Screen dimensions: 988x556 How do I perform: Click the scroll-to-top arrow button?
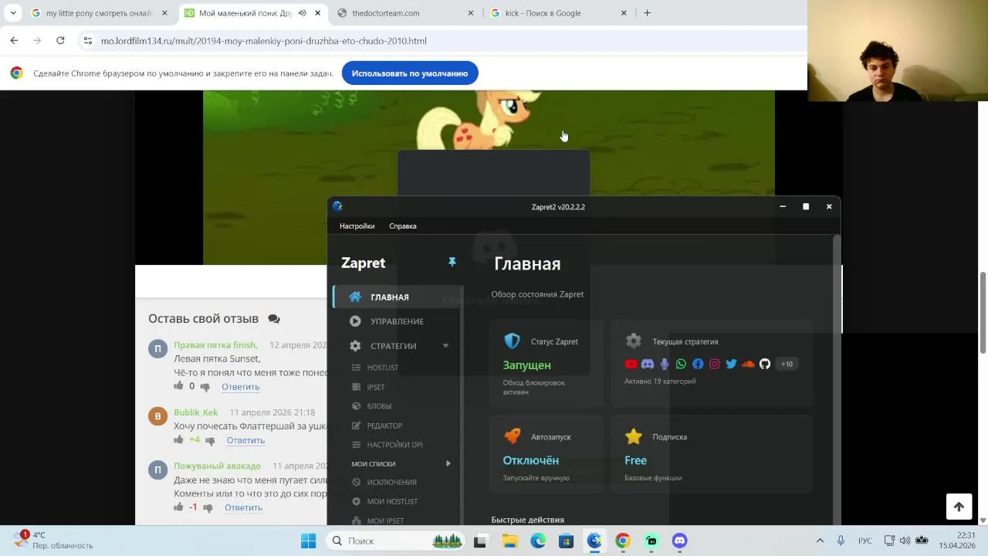959,507
